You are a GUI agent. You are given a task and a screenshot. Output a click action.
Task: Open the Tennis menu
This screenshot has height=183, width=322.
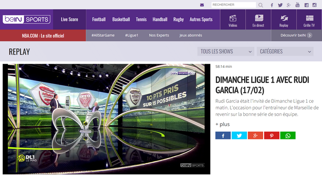click(x=141, y=19)
